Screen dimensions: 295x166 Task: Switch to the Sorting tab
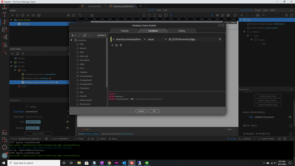(x=182, y=31)
